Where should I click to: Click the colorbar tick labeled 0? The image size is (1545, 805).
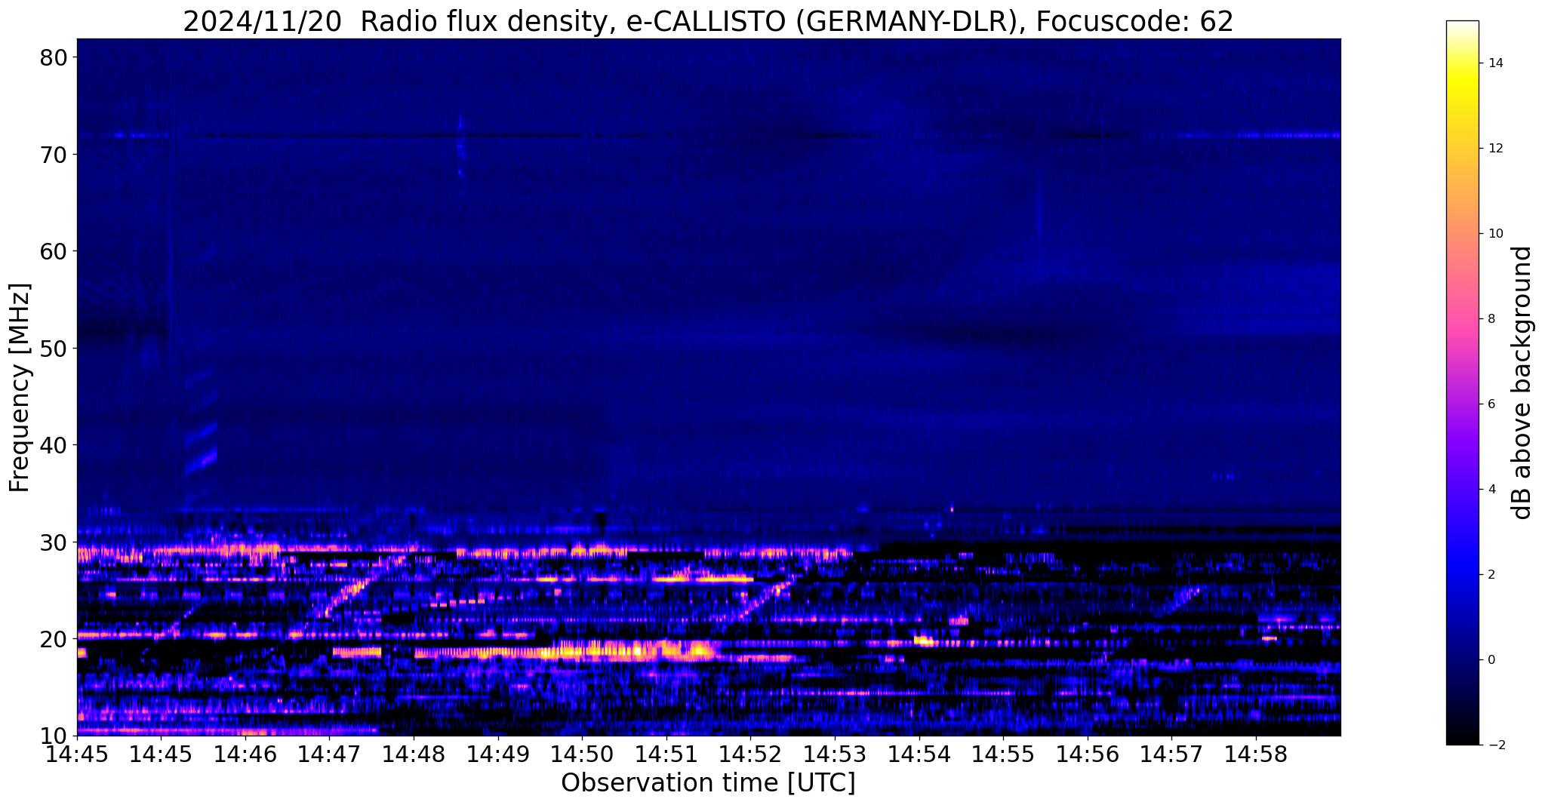pyautogui.click(x=1491, y=660)
